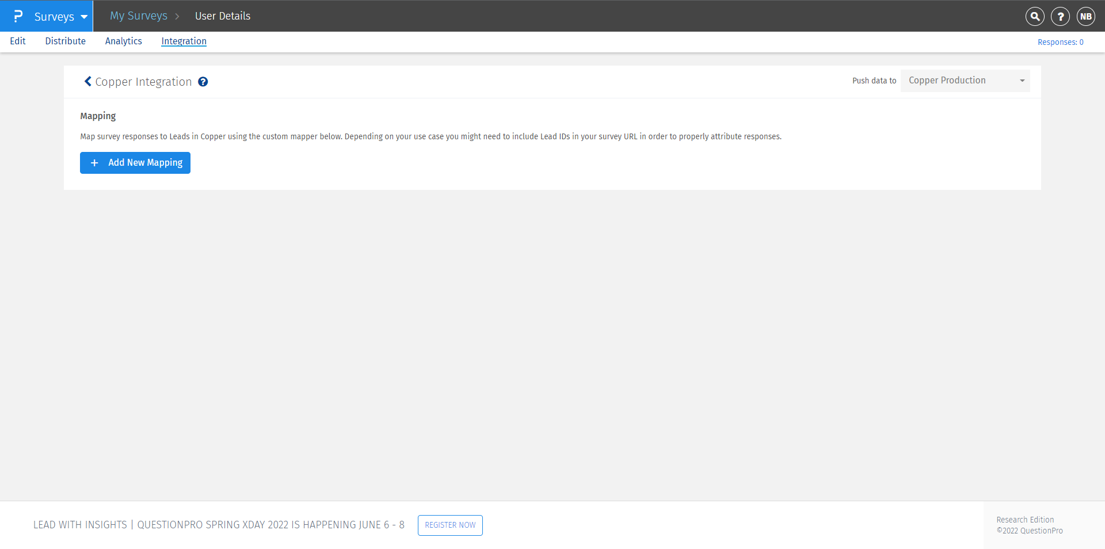
Task: Select the Distribute tab
Action: [x=65, y=41]
